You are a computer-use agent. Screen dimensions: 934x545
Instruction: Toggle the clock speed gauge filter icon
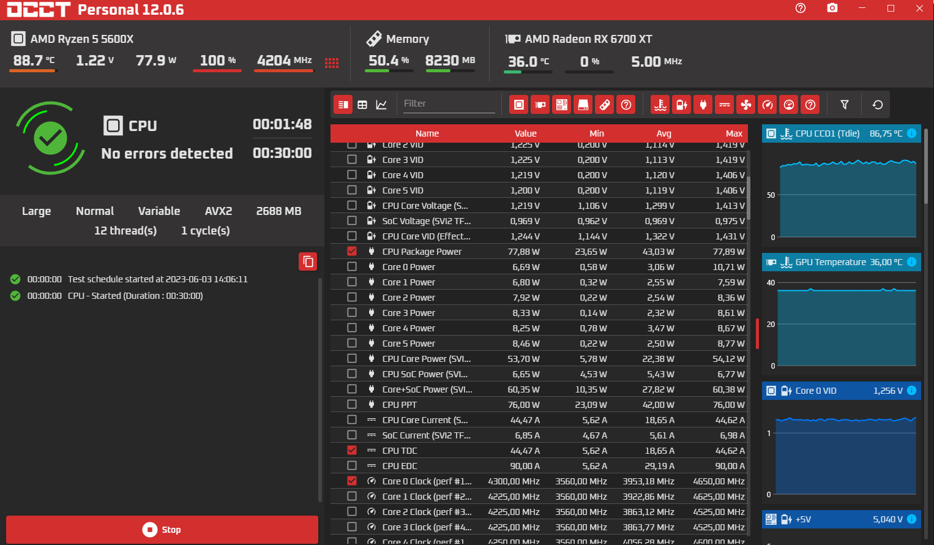[x=768, y=105]
